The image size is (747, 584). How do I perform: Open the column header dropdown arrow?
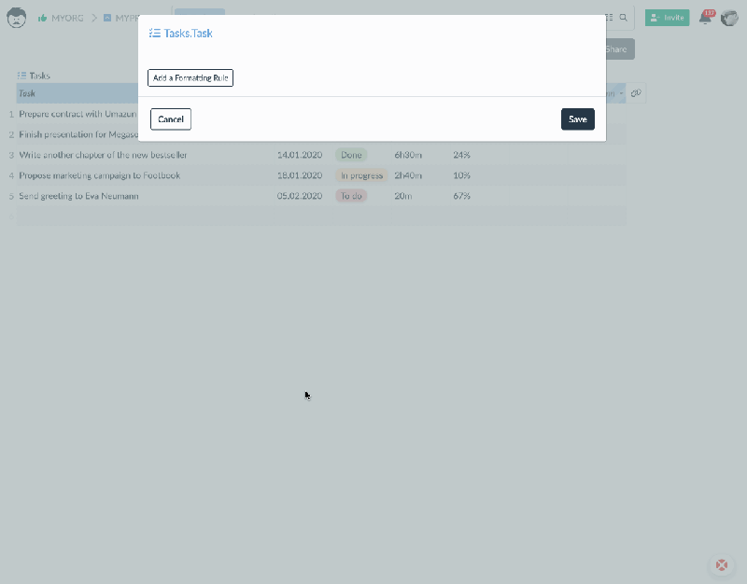click(620, 93)
